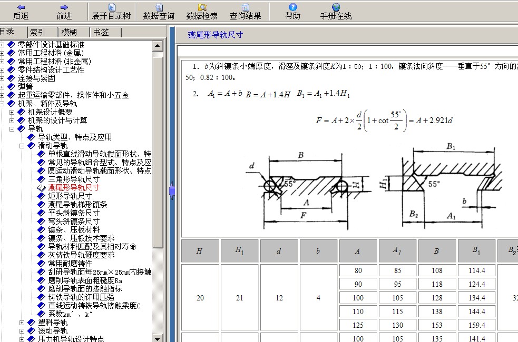Click the book icon beside 系数km′、k″
Image resolution: width=518 pixels, height=342 pixels.
point(41,314)
